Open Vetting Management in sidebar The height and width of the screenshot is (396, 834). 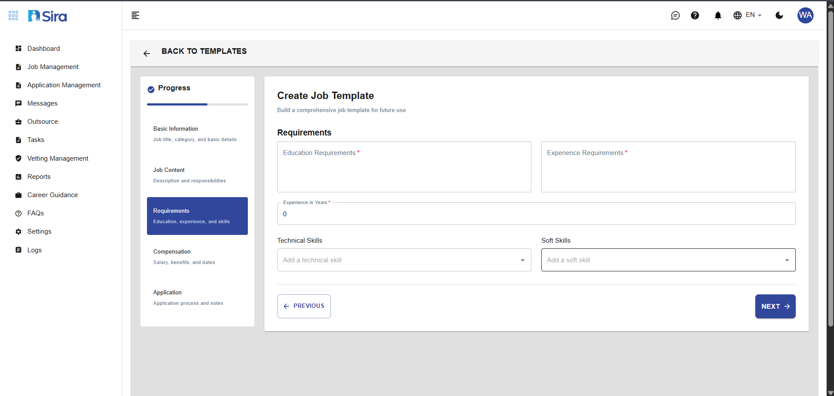click(58, 158)
